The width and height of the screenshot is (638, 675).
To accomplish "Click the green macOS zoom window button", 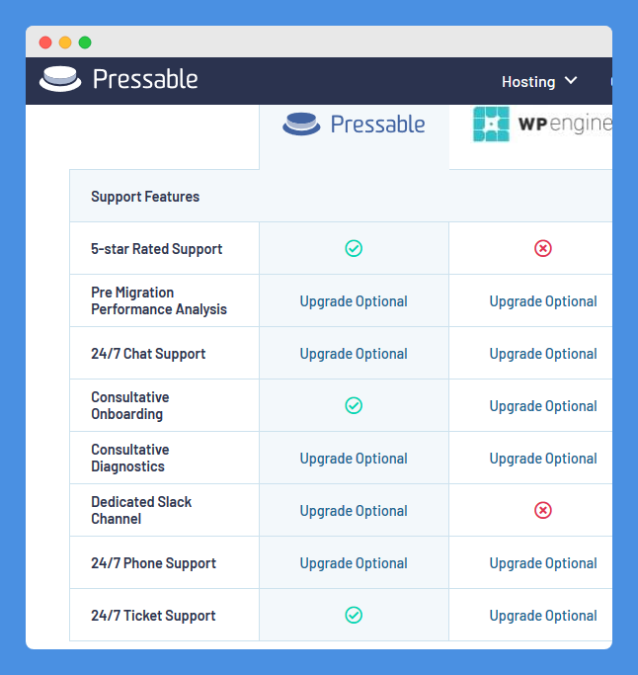I will 85,42.
